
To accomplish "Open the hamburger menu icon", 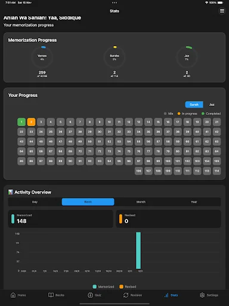I will pyautogui.click(x=222, y=11).
